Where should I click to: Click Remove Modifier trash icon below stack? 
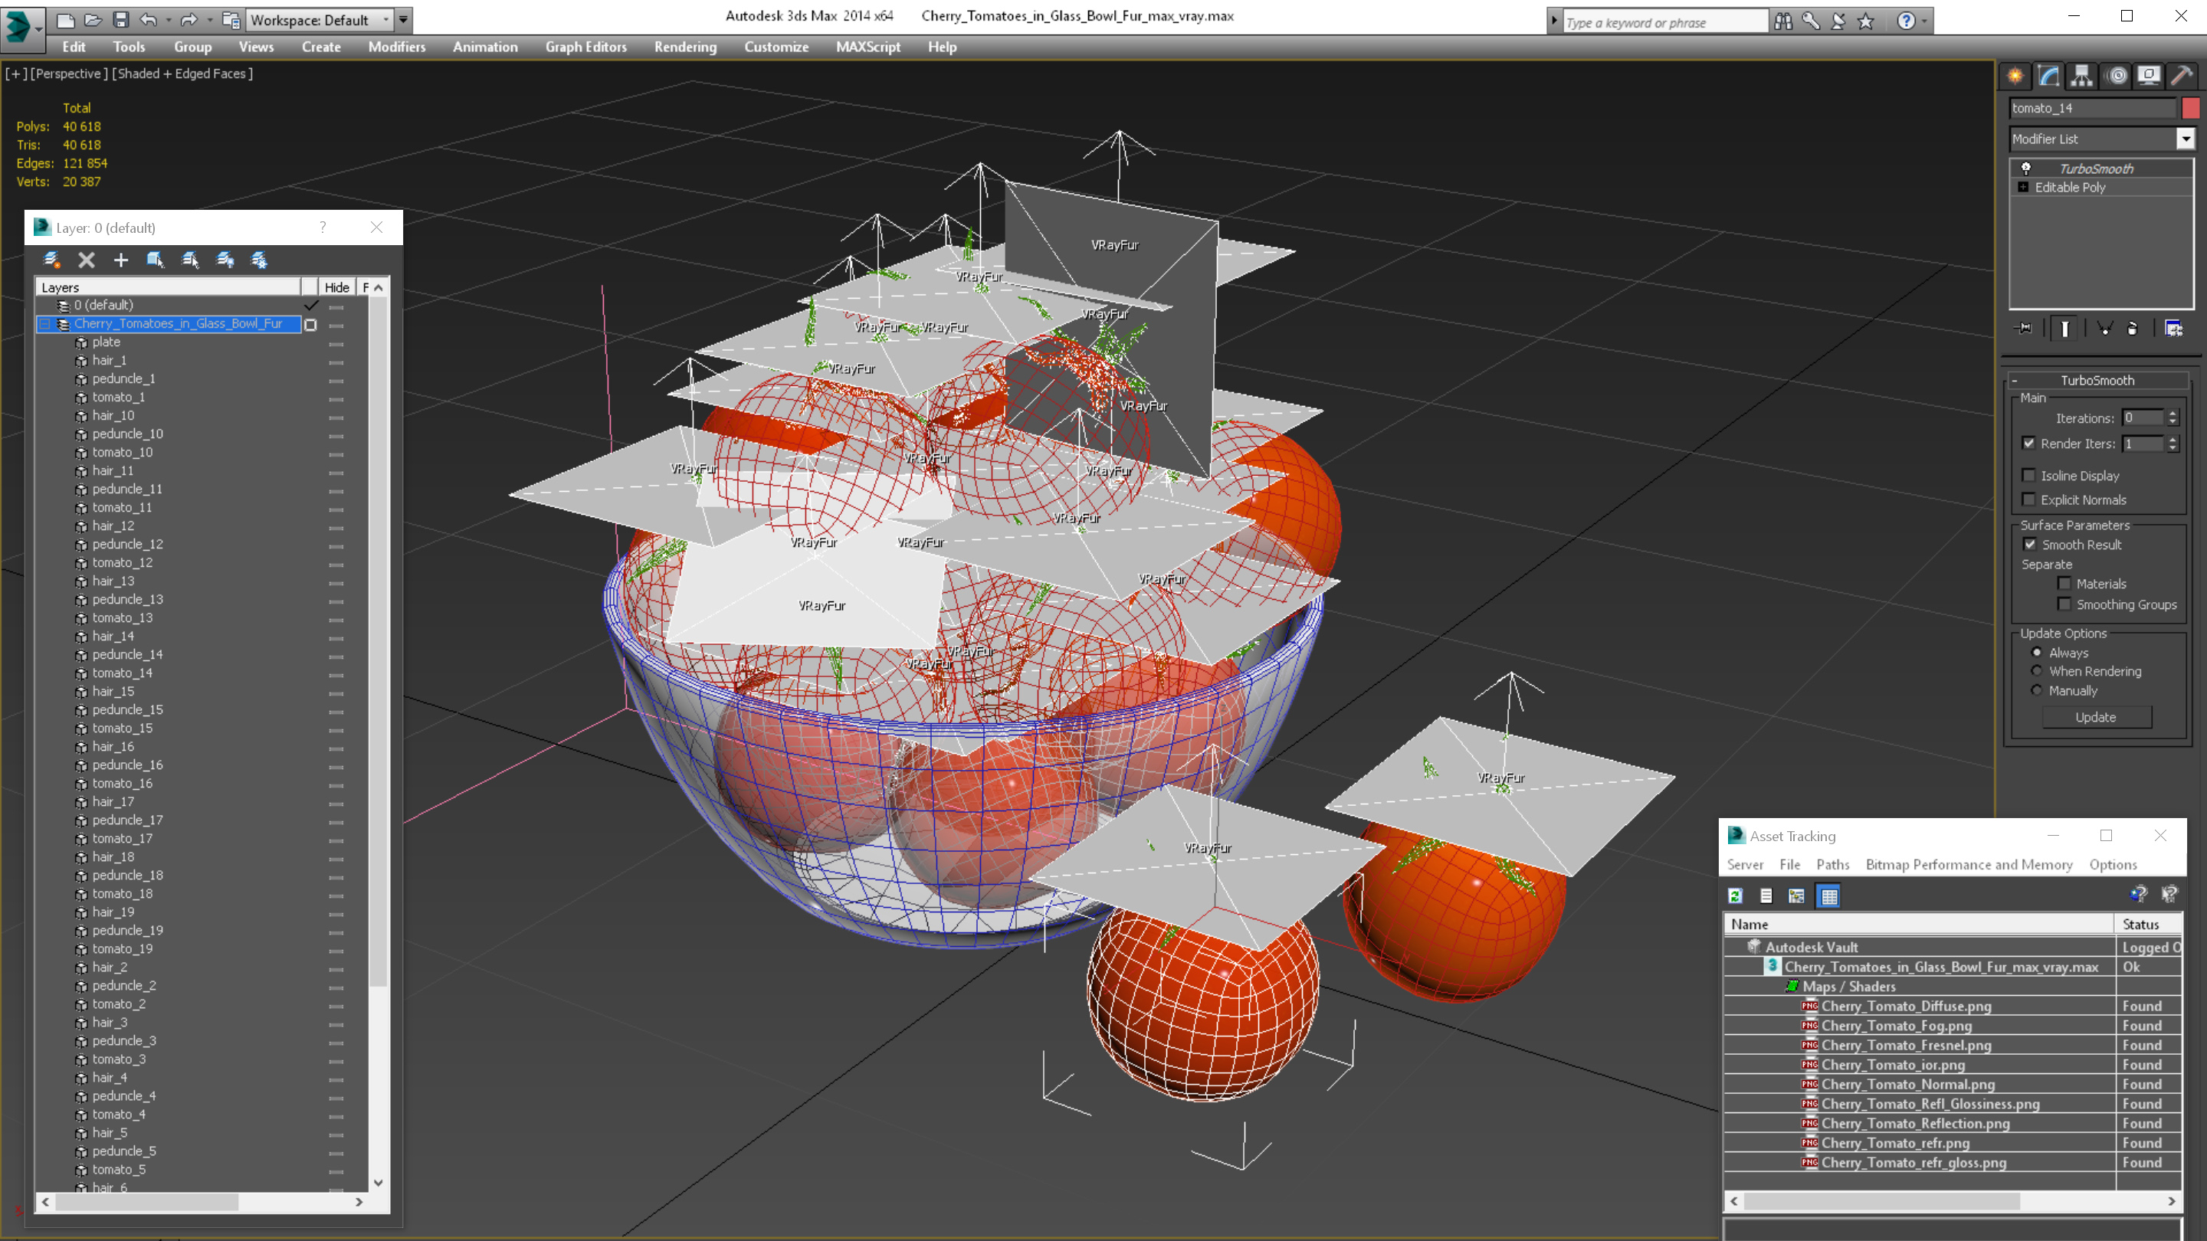coord(2133,329)
